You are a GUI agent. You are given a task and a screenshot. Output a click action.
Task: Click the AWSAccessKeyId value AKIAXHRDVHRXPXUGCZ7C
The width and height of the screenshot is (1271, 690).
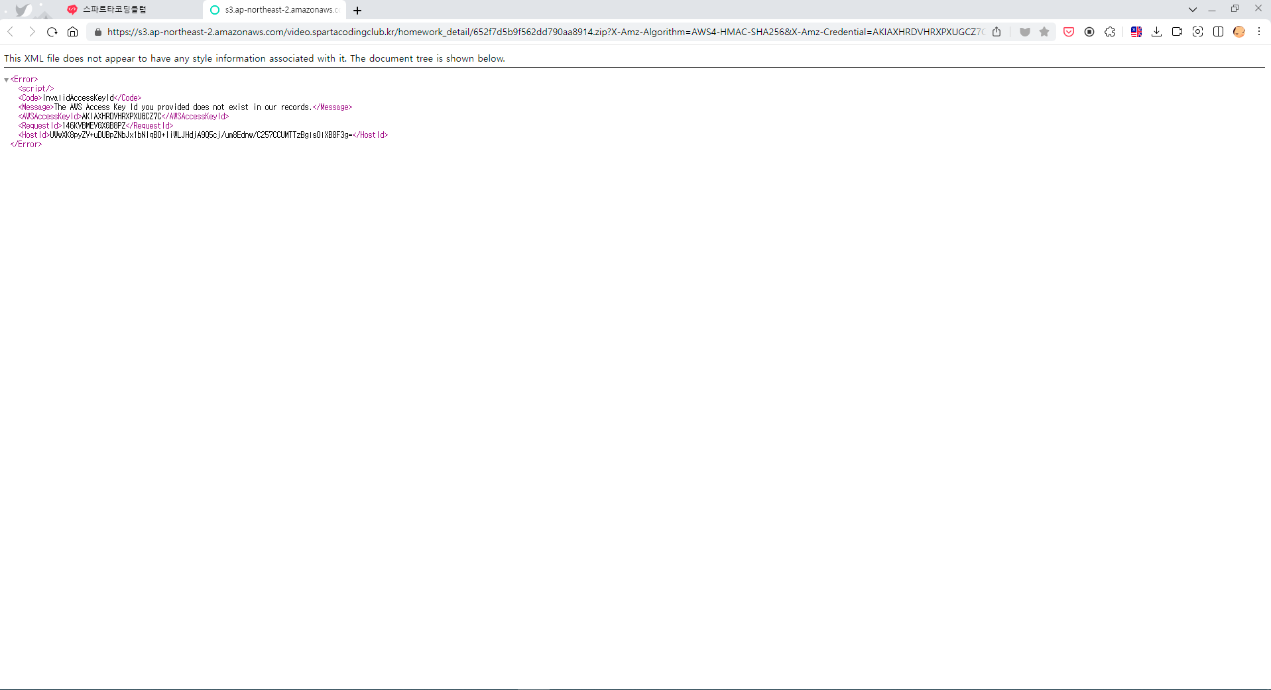[x=121, y=117]
